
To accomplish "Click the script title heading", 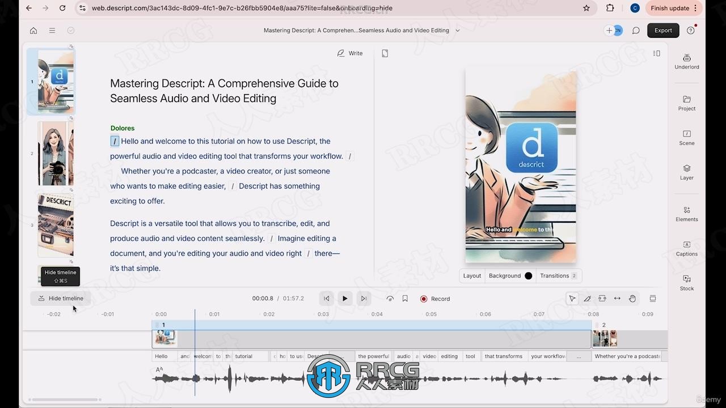I will click(x=224, y=91).
